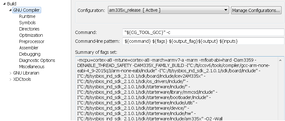This screenshot has height=121, width=285.
Task: Open the Configuration dropdown am335x_release
Action: [168, 10]
